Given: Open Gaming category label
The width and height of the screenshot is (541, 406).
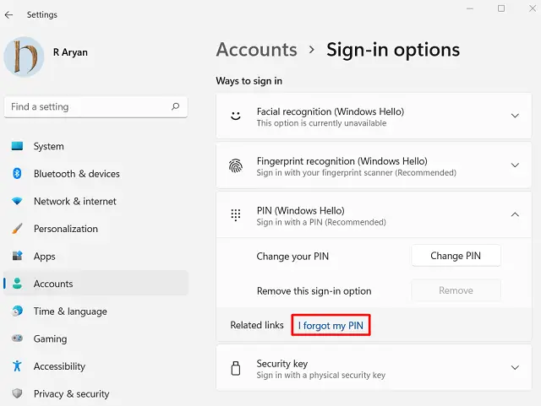Looking at the screenshot, I should coord(50,338).
